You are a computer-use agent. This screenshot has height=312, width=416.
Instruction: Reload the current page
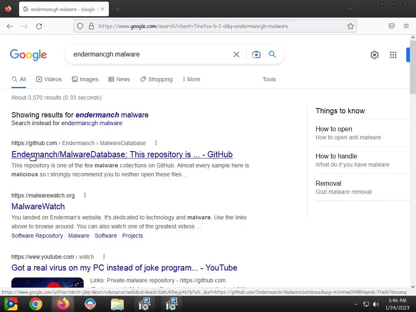[39, 26]
